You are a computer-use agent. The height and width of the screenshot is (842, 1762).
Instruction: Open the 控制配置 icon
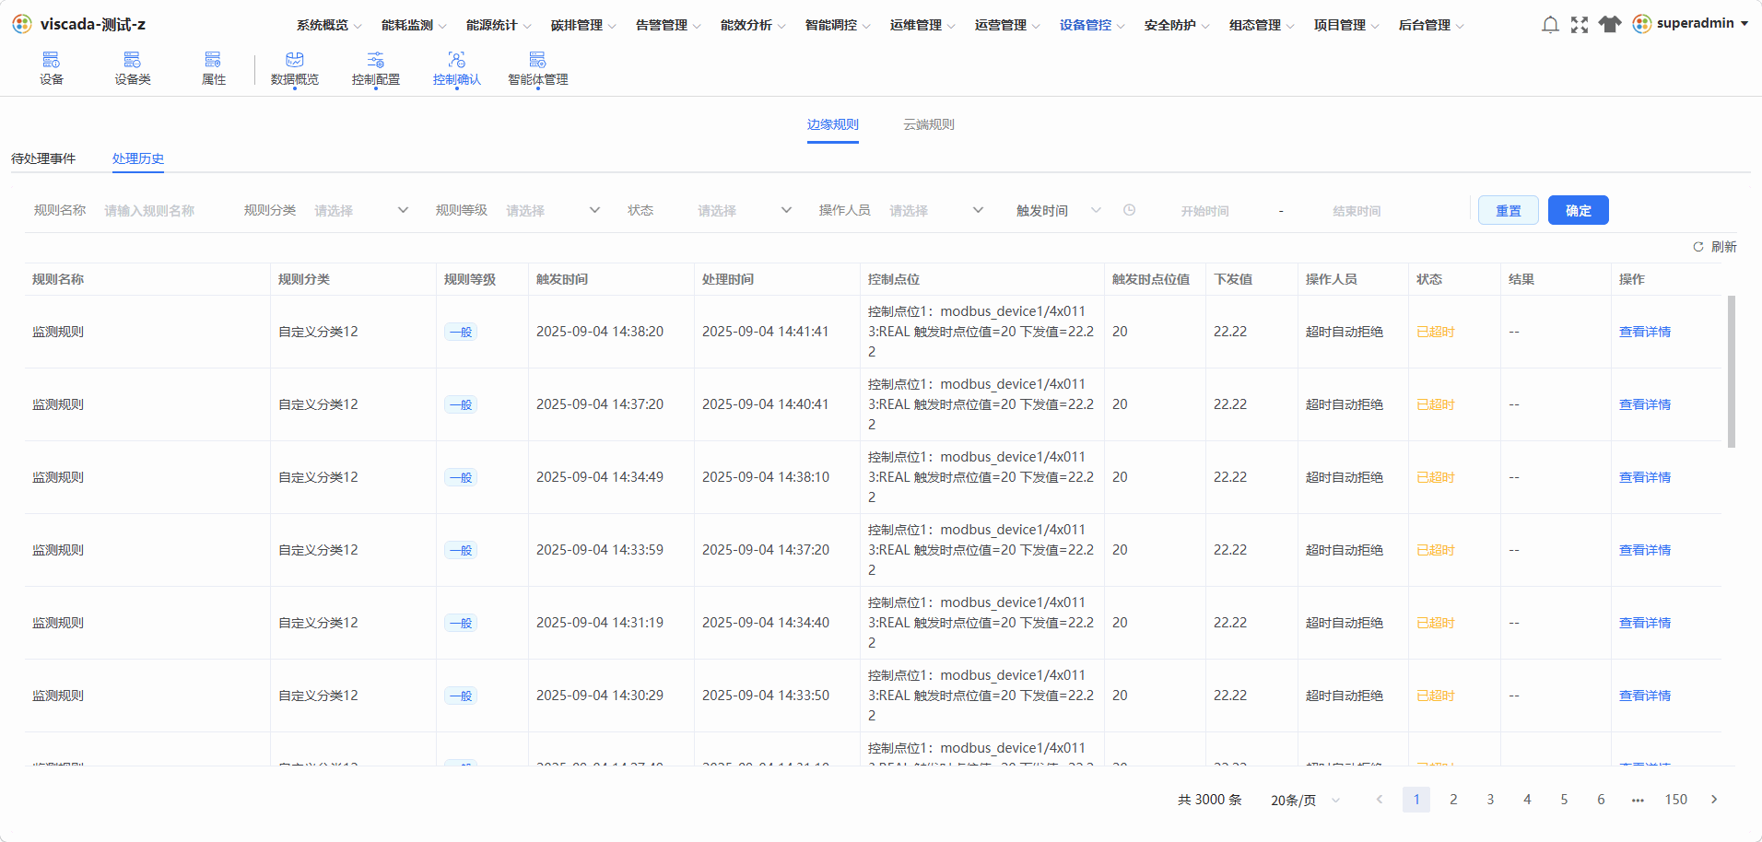tap(376, 60)
